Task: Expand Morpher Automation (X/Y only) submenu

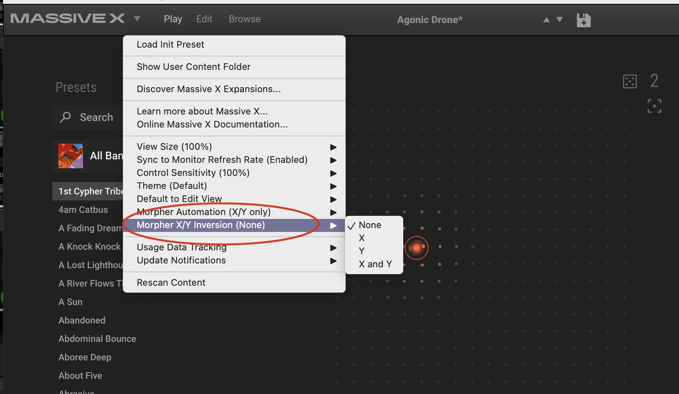Action: click(234, 212)
